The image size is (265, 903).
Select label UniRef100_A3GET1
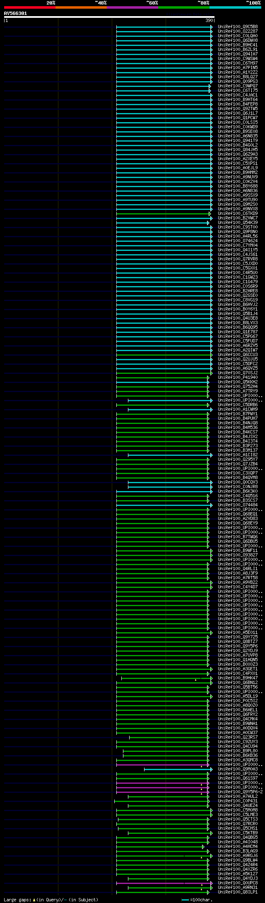[238, 669]
